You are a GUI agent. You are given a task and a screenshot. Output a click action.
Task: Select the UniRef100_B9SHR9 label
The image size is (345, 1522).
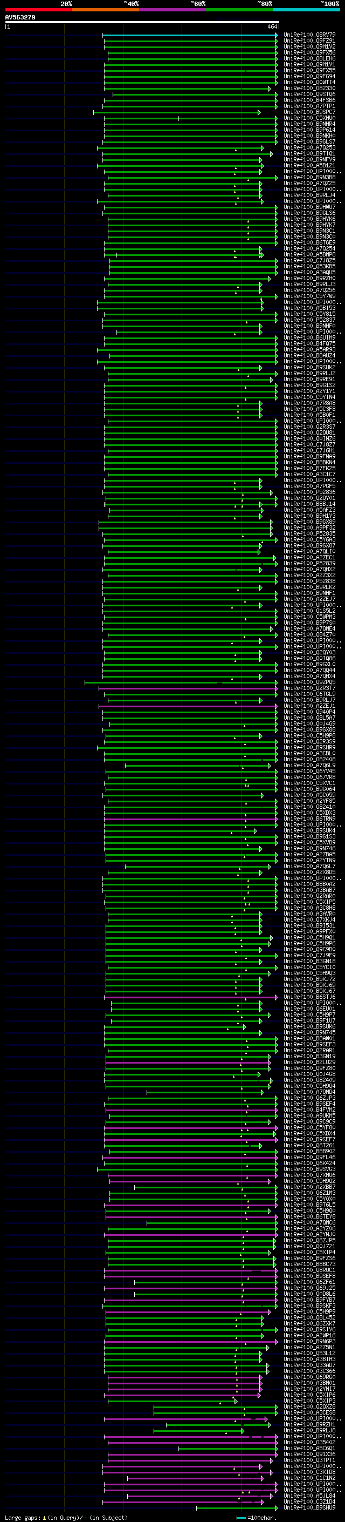tap(309, 747)
